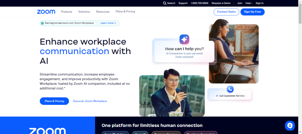The height and width of the screenshot is (134, 302).
Task: Click the Sign In link
Action: click(260, 3)
